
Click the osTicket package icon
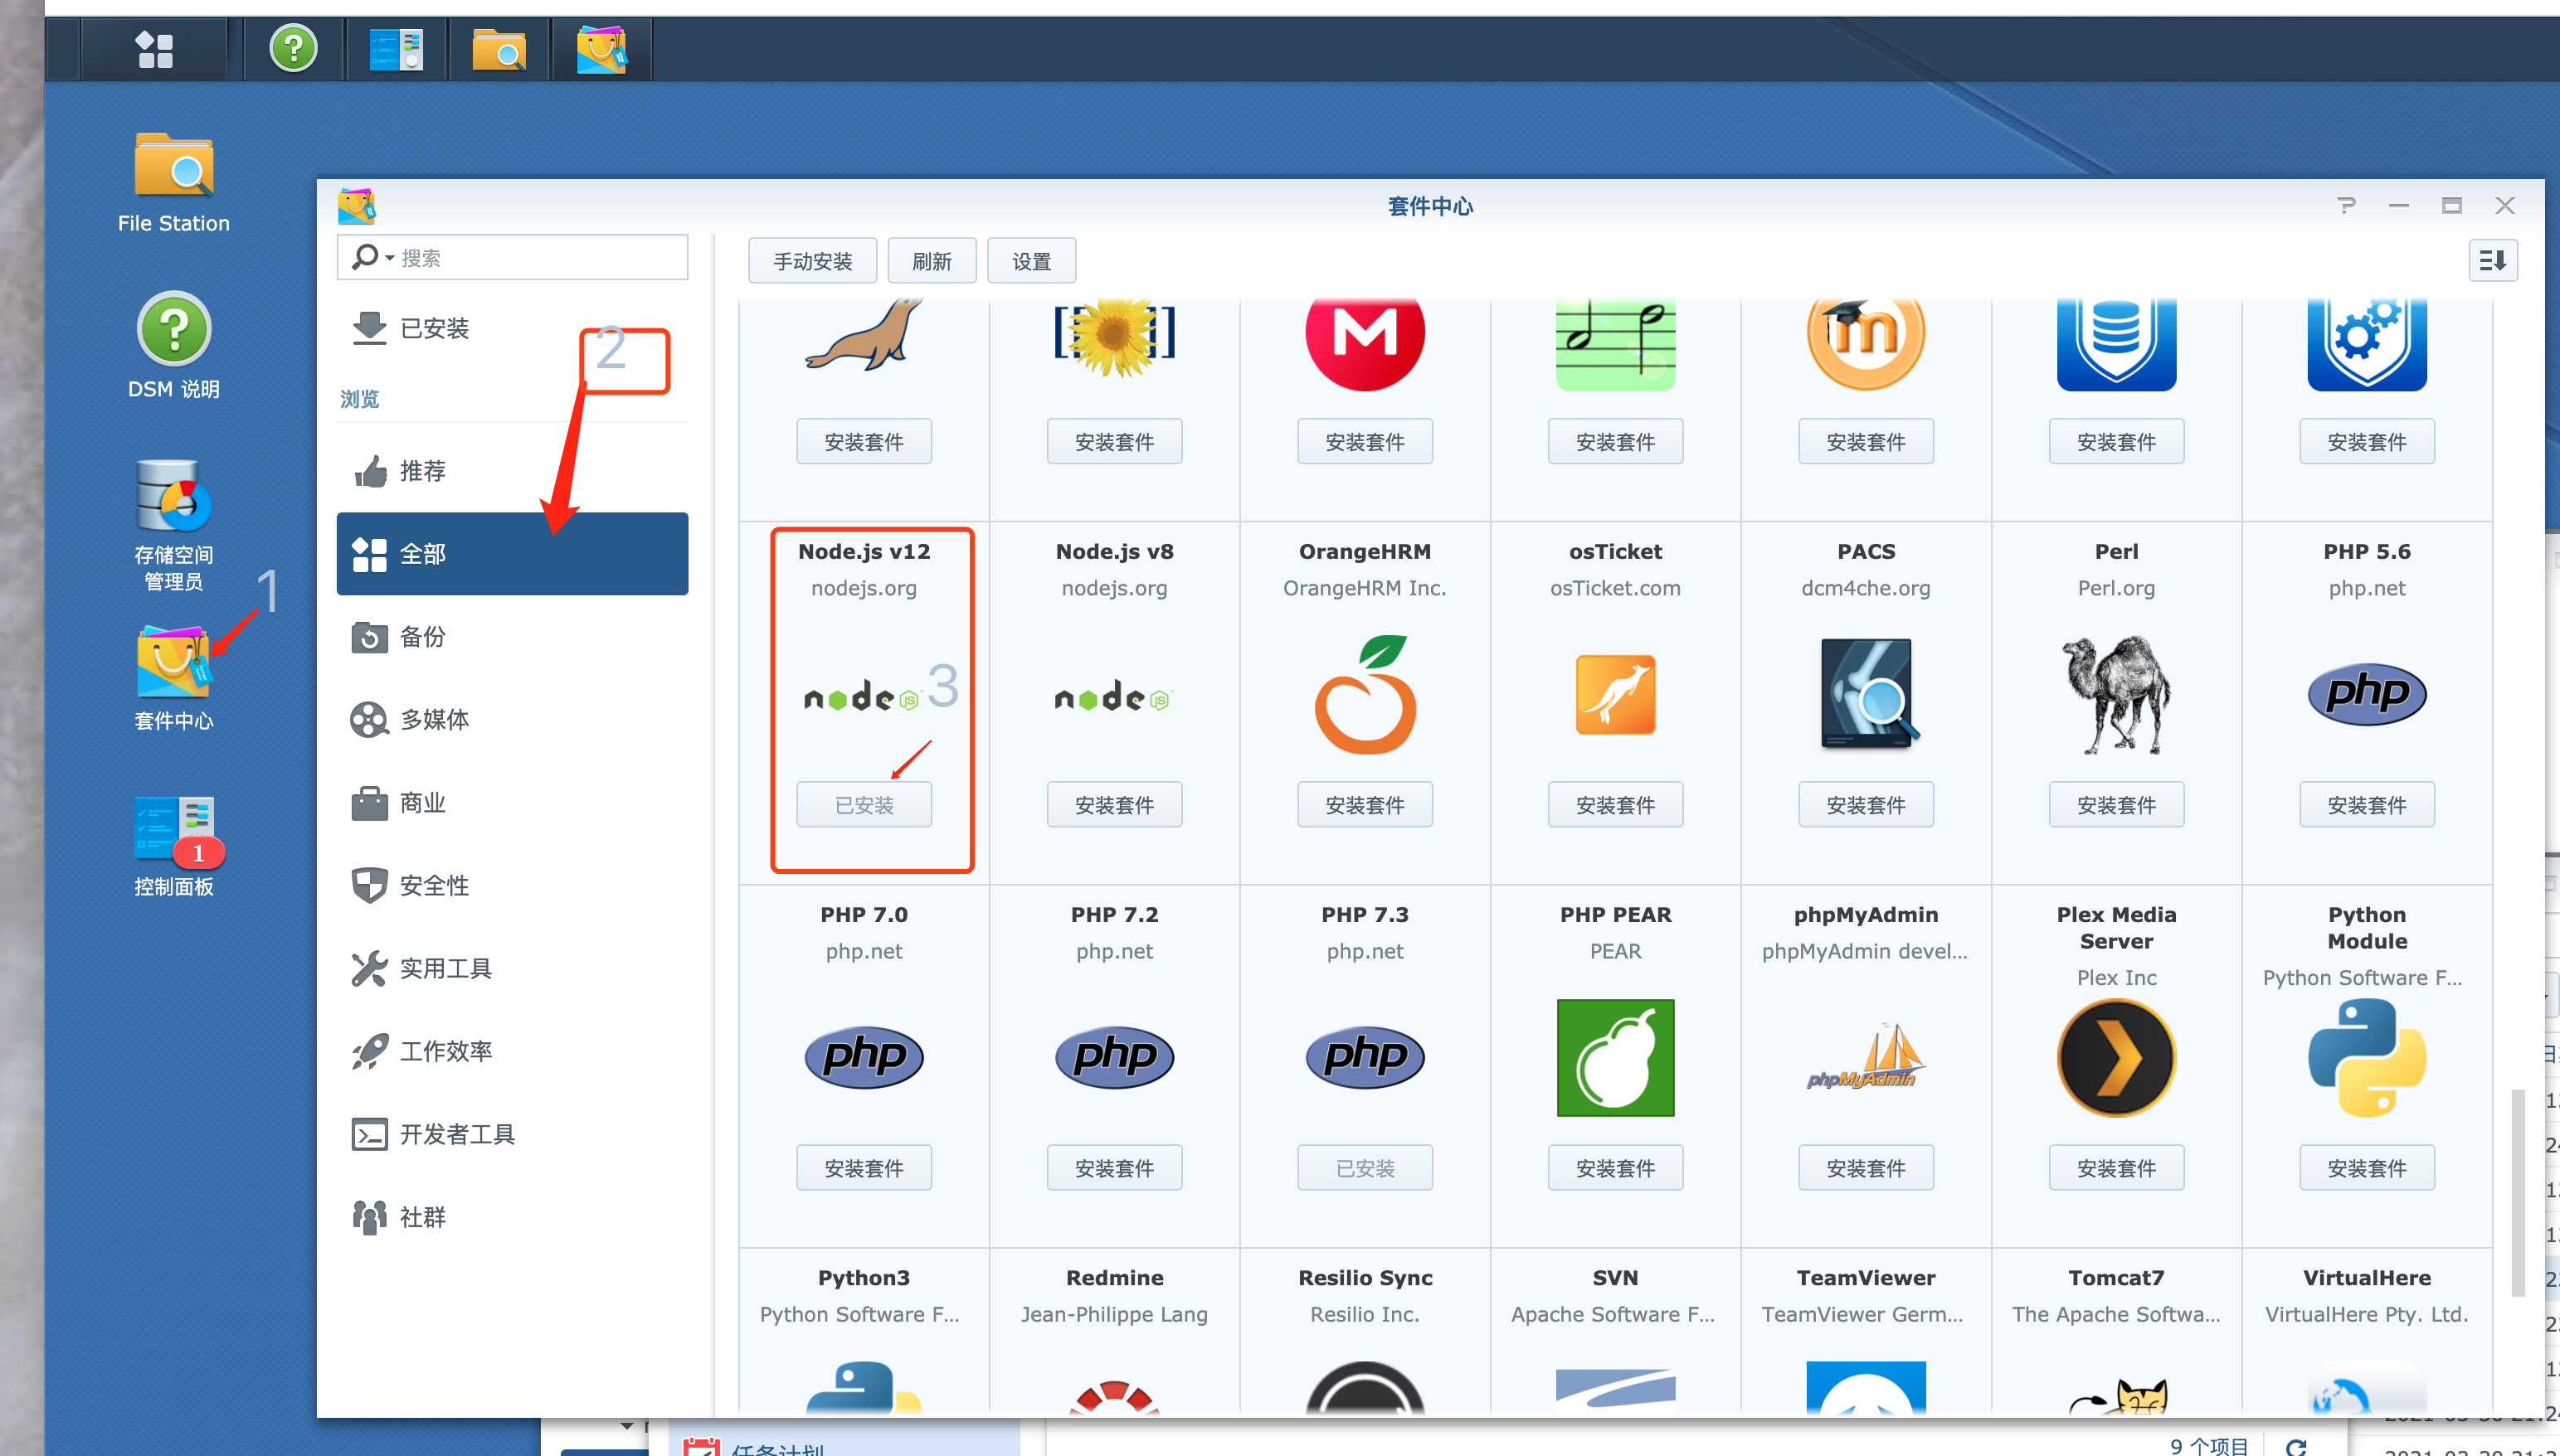coord(1614,694)
